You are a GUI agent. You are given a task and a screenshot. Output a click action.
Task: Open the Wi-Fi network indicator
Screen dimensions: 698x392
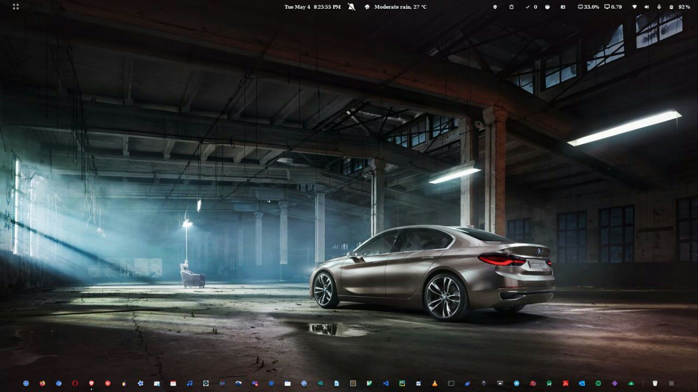point(634,7)
